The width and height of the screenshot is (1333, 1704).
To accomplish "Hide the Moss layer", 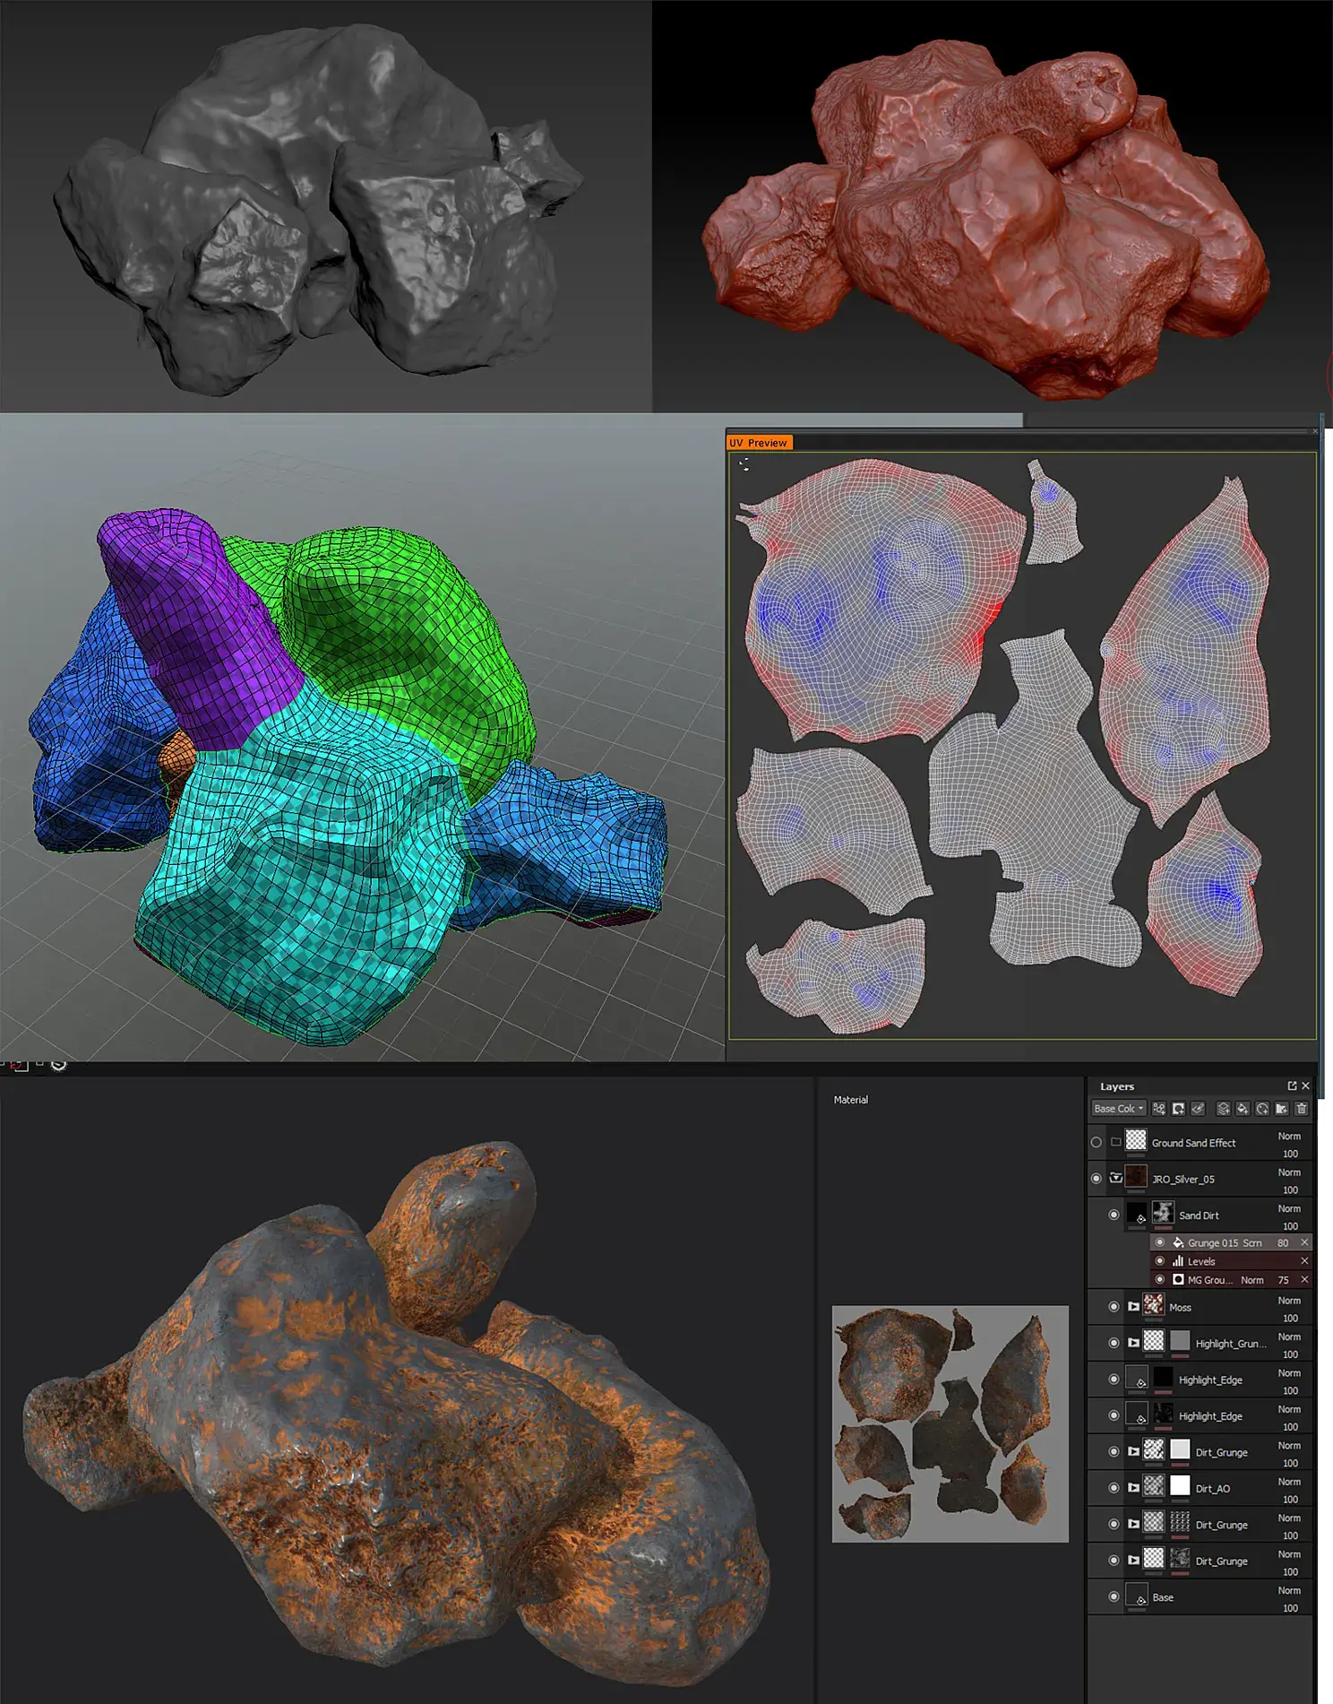I will [1114, 1307].
